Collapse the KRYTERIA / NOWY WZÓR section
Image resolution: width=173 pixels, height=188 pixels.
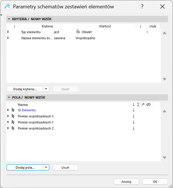click(9, 19)
